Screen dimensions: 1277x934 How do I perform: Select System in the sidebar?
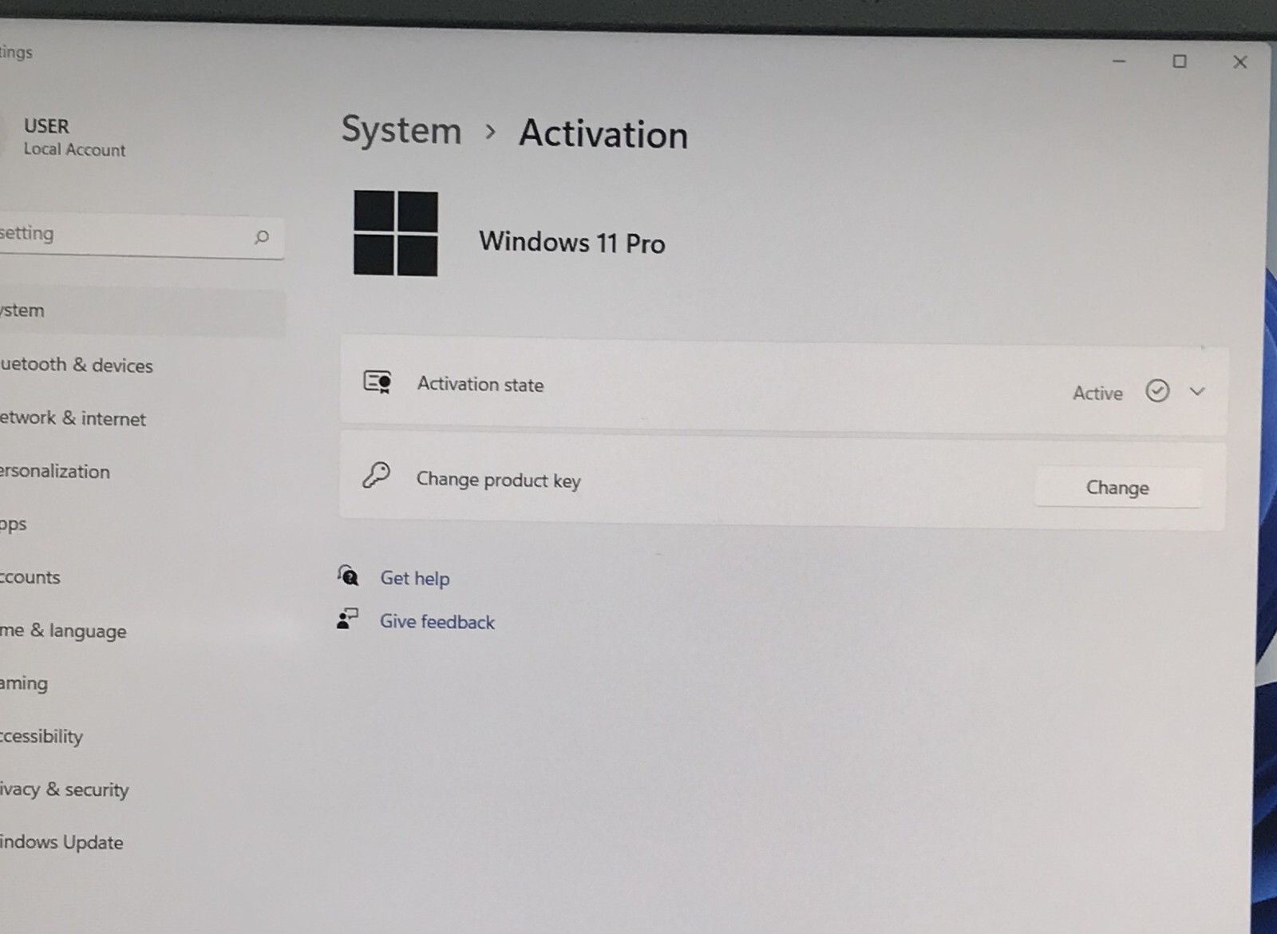pyautogui.click(x=141, y=311)
